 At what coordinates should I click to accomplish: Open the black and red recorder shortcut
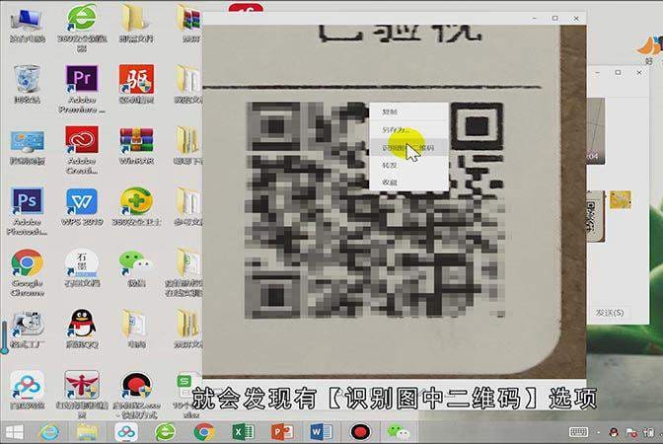(x=136, y=394)
